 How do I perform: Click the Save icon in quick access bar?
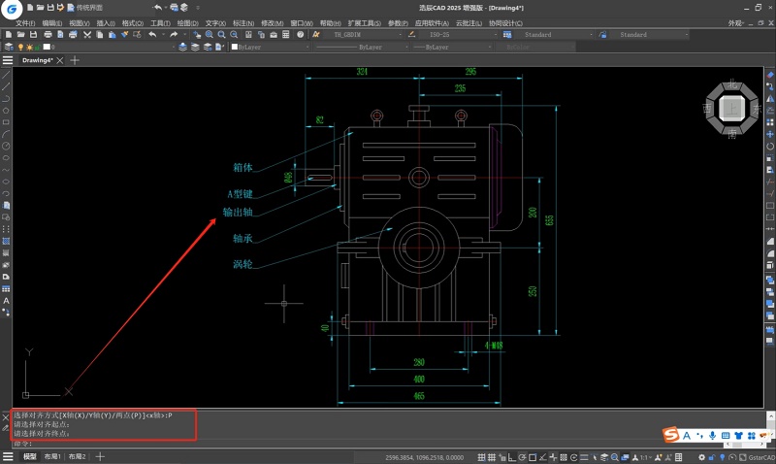coord(50,8)
